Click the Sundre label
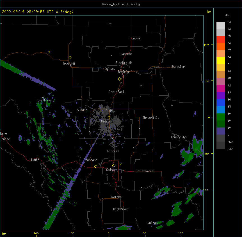The image size is (242, 237). (x=82, y=110)
